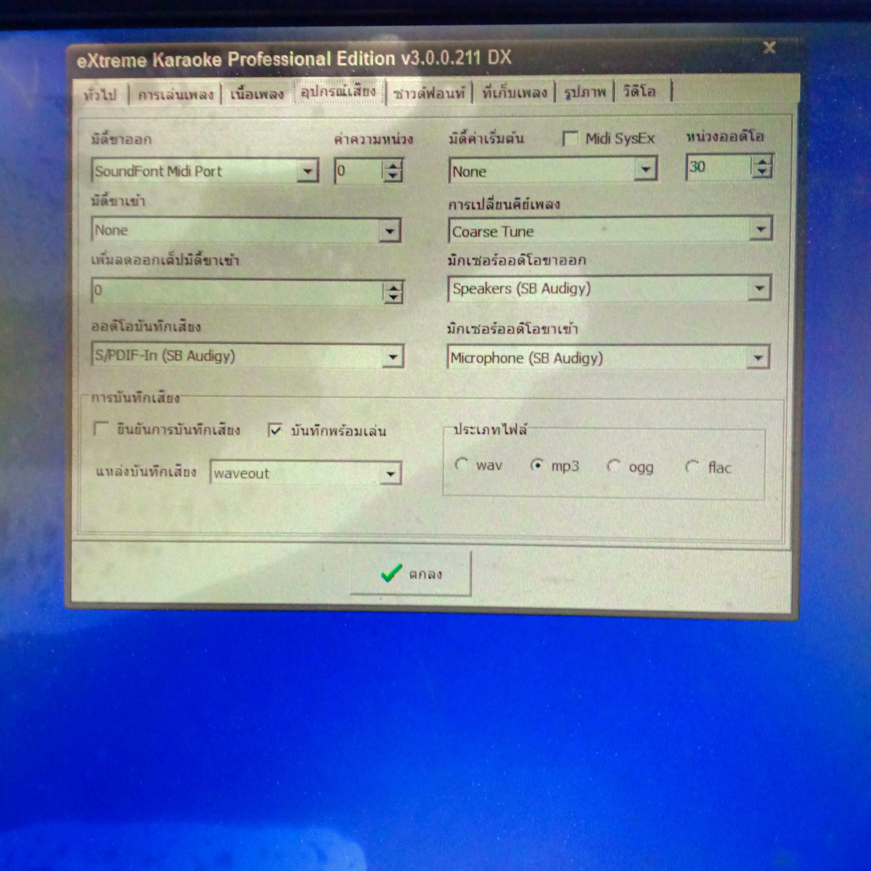Expand the มิดี้ค่าเริ่มต้น None dropdown
The width and height of the screenshot is (871, 871).
646,169
